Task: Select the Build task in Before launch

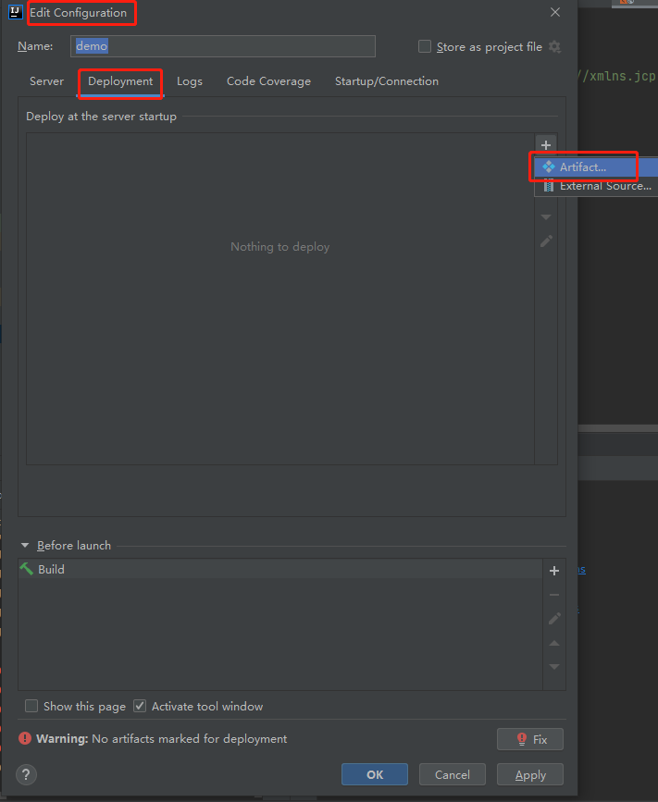Action: tap(280, 569)
